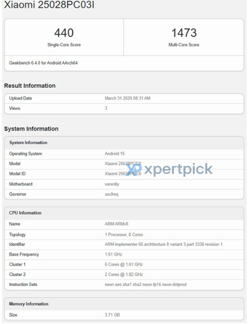The width and height of the screenshot is (250, 324).
Task: Click Geekbench 6.4.0 for Android AArch64 text
Action: tap(43, 63)
